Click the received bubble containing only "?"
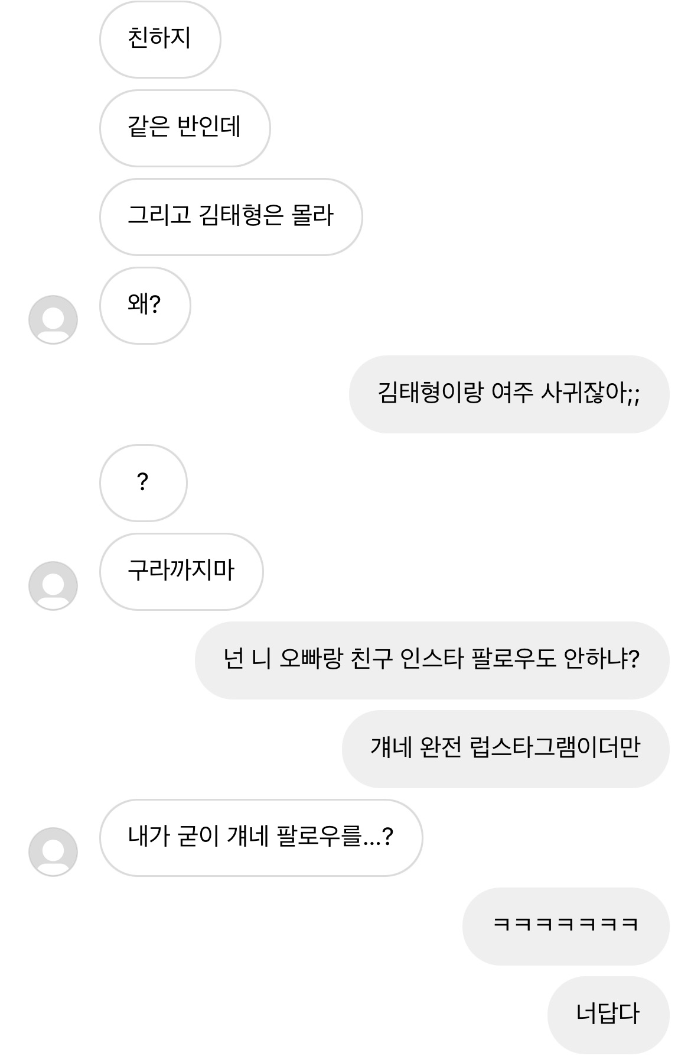This screenshot has width=691, height=1059. (143, 482)
